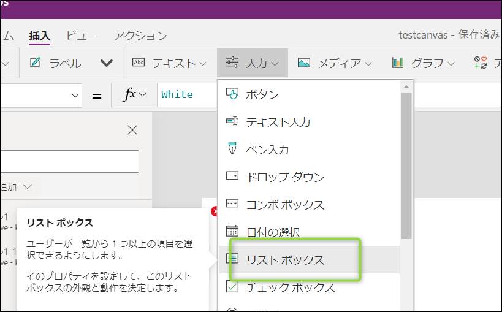Click the input menu scrollbar thumb

tap(406, 166)
